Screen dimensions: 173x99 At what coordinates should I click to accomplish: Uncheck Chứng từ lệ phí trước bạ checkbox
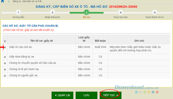[5, 70]
